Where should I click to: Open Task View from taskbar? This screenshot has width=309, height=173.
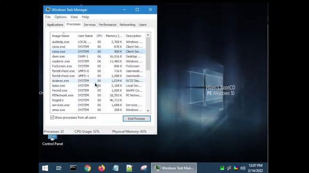(x=59, y=168)
